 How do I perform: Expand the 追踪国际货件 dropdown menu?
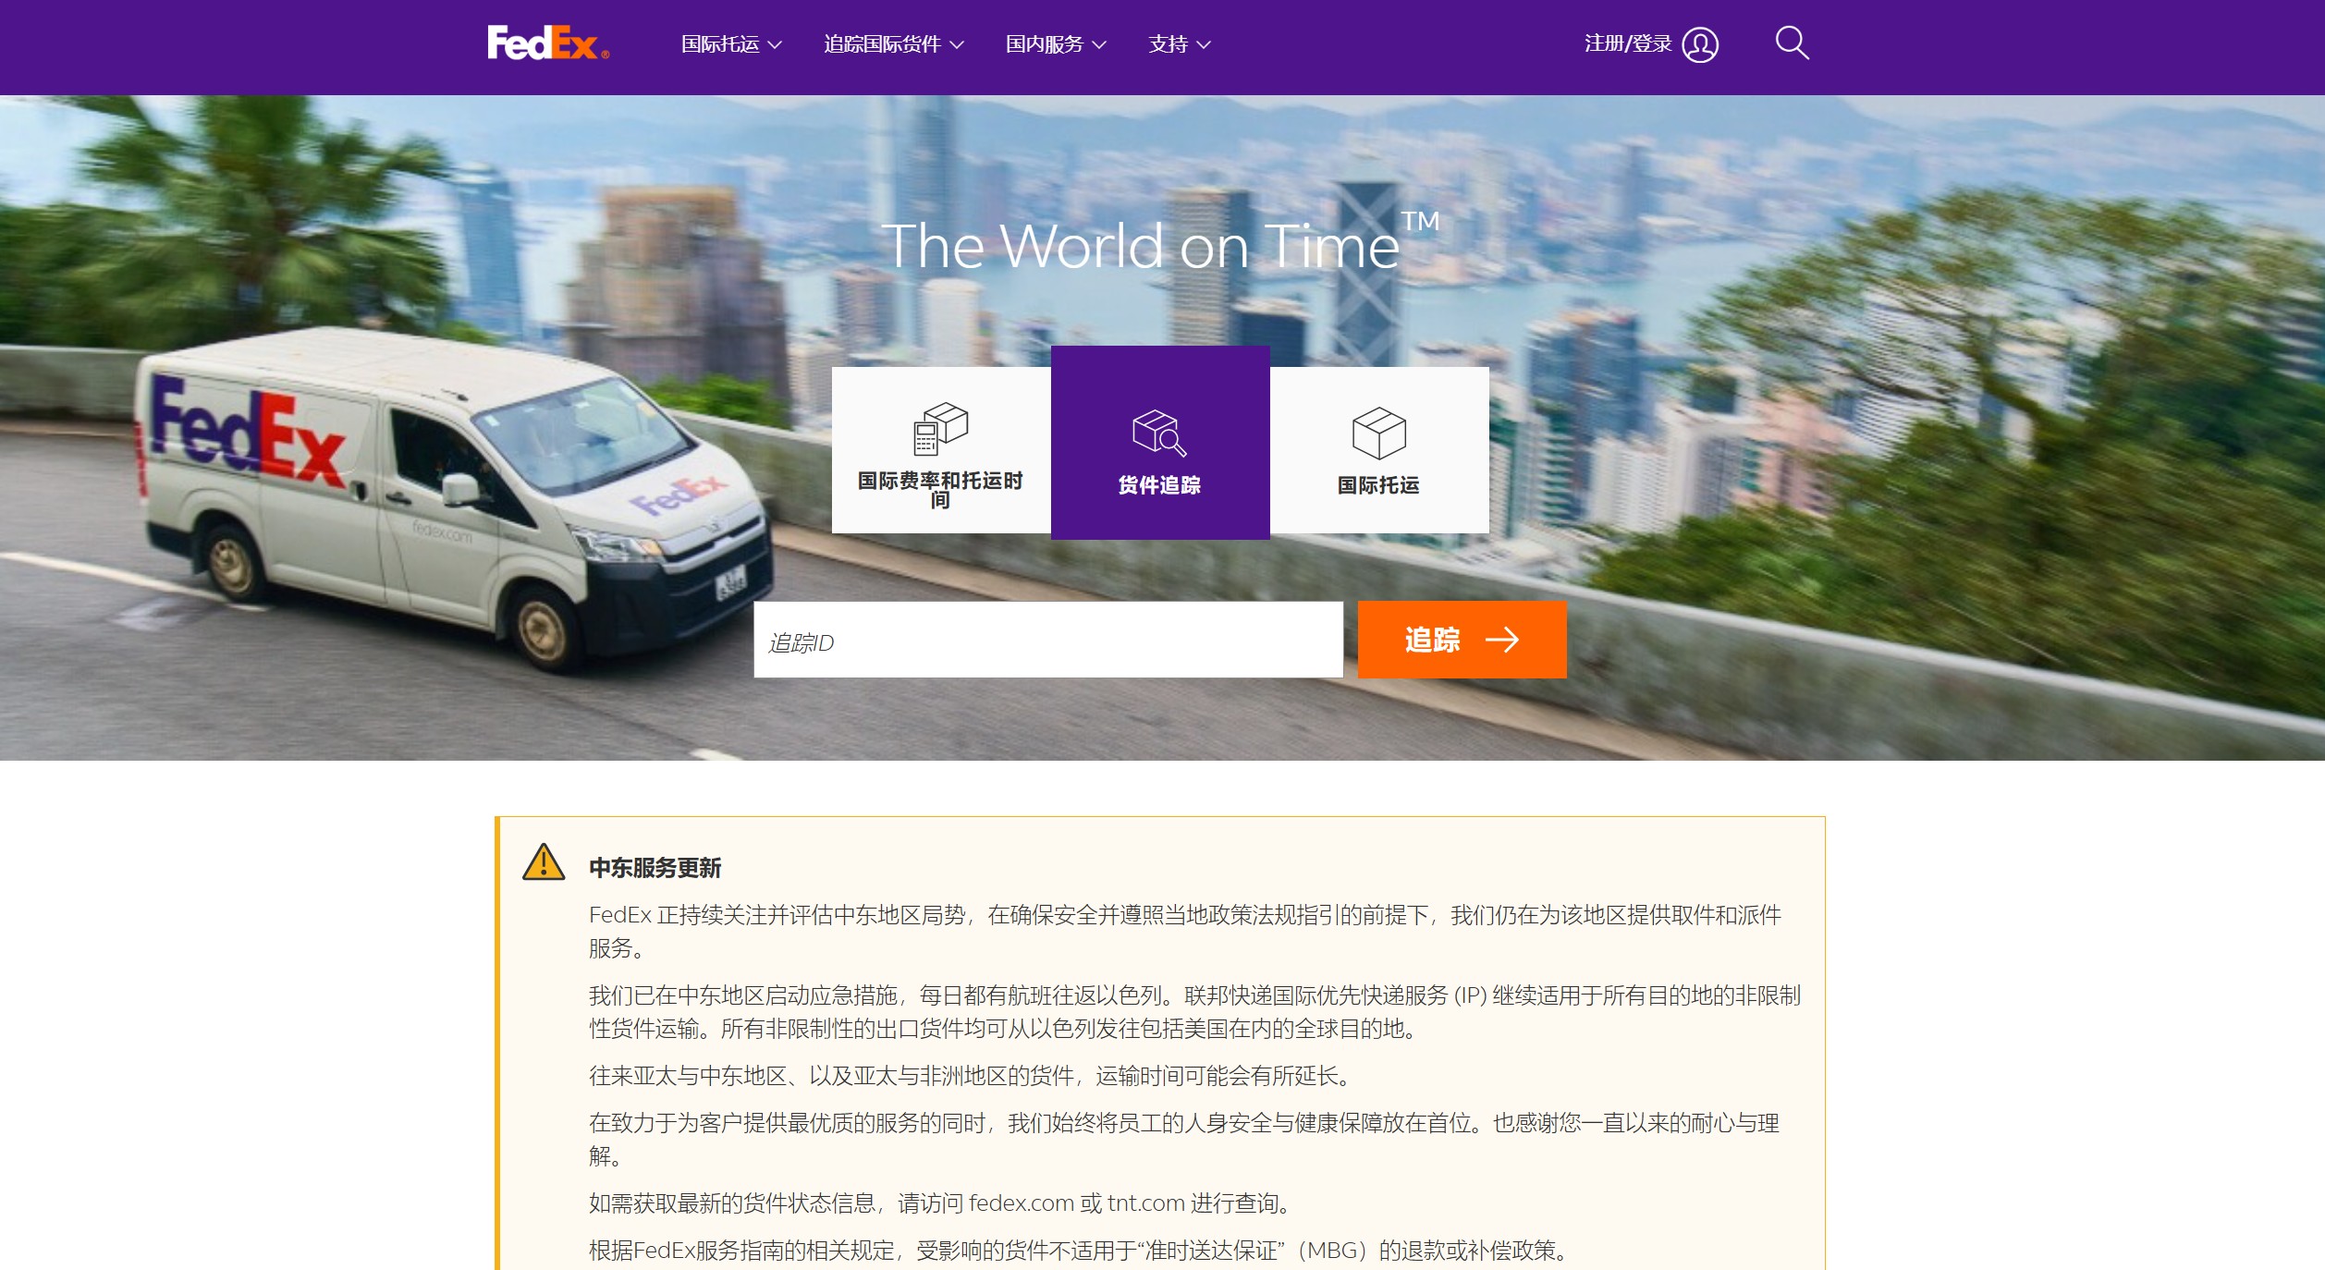pos(894,44)
